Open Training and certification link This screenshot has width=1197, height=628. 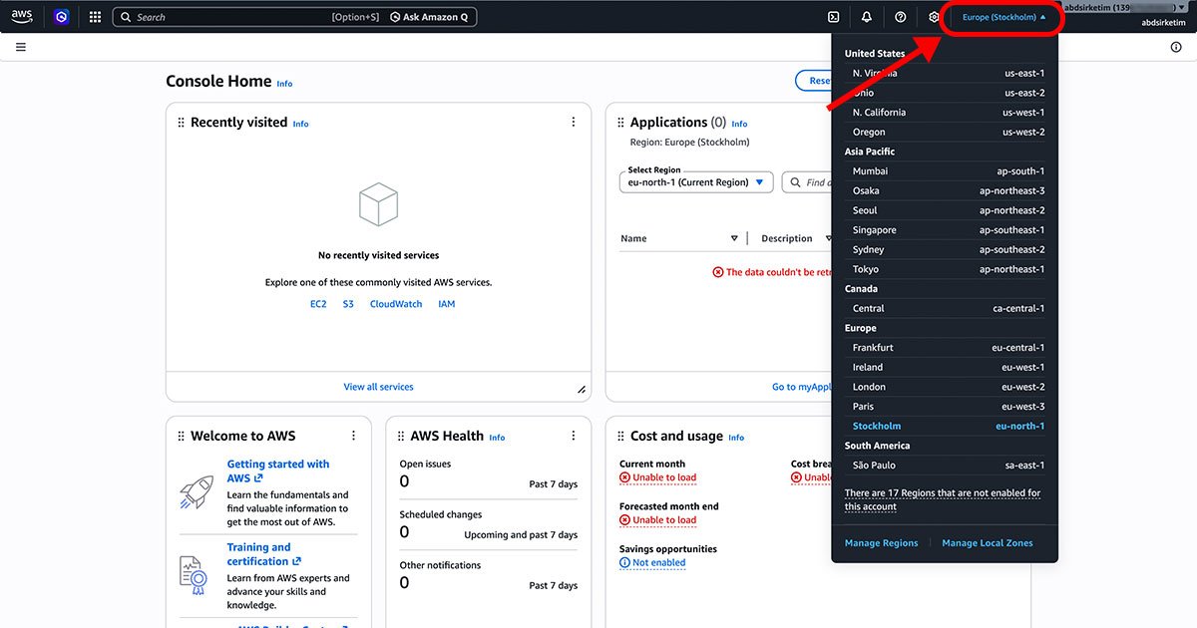[263, 554]
